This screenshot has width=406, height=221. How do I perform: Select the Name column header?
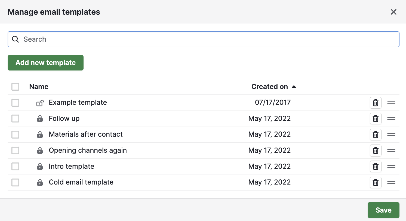[x=39, y=87]
